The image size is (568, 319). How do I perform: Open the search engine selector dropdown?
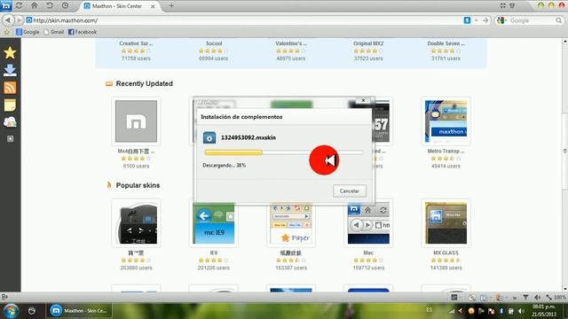[x=501, y=20]
